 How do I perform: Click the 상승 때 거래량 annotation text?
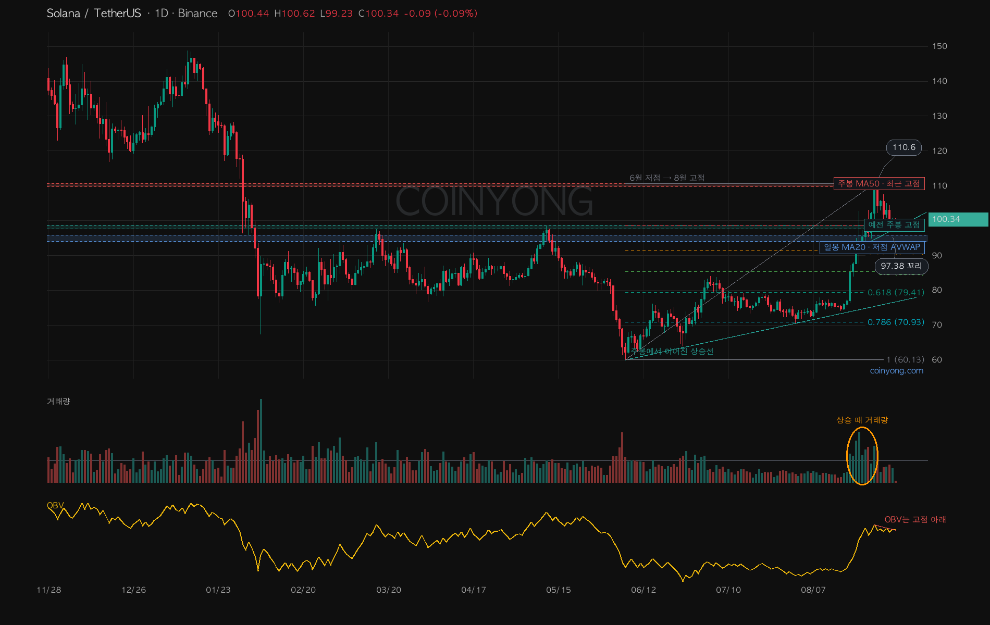point(862,420)
